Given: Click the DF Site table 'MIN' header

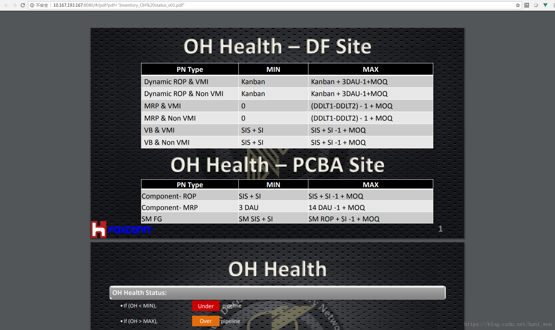Looking at the screenshot, I should pyautogui.click(x=273, y=70).
